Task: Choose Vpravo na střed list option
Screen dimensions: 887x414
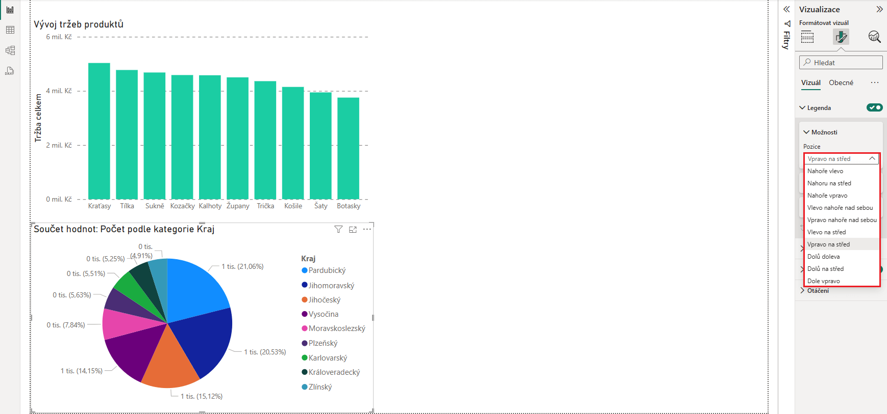Action: click(x=841, y=244)
